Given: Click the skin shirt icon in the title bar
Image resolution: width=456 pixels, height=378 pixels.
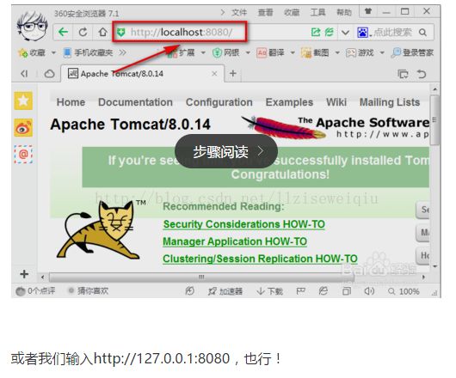Looking at the screenshot, I should 368,11.
